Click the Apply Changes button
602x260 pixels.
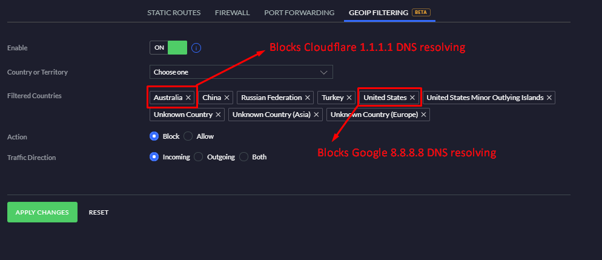coord(42,212)
